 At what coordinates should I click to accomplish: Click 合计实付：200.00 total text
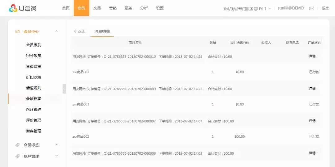[221, 153]
